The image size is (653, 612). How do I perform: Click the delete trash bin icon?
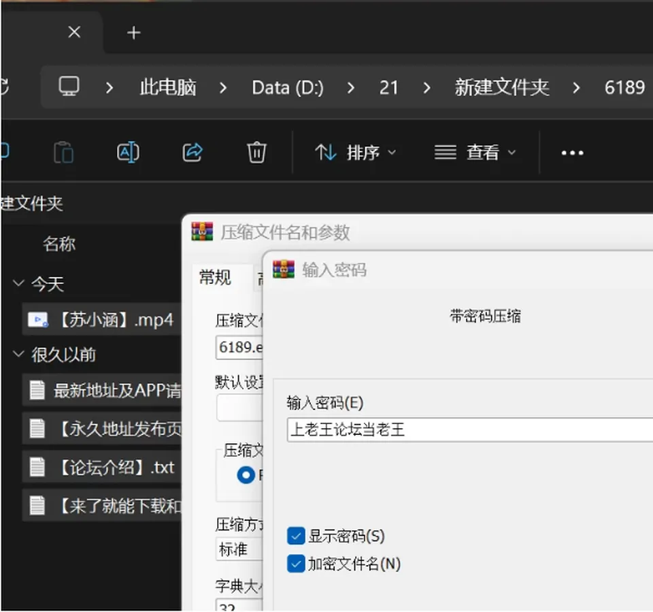256,152
